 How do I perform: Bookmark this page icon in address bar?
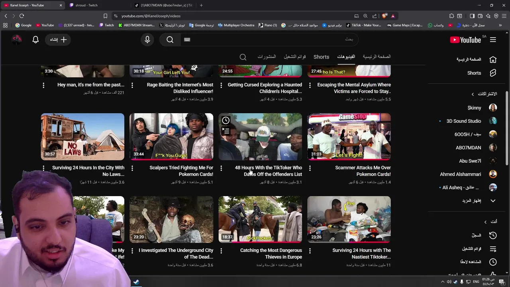(105, 16)
